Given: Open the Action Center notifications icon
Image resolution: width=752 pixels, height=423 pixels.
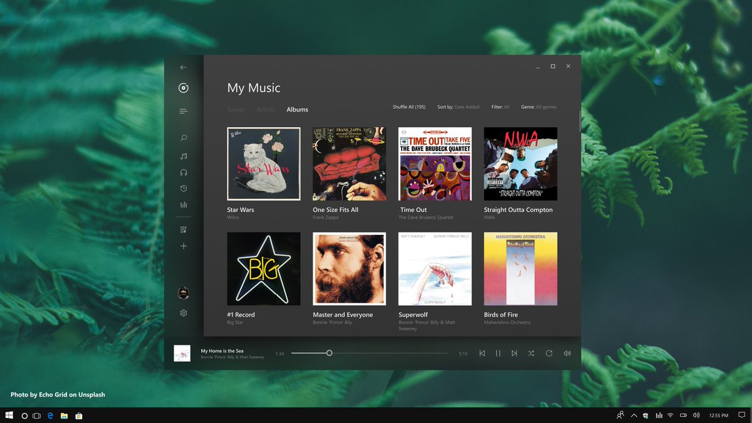Looking at the screenshot, I should (741, 415).
